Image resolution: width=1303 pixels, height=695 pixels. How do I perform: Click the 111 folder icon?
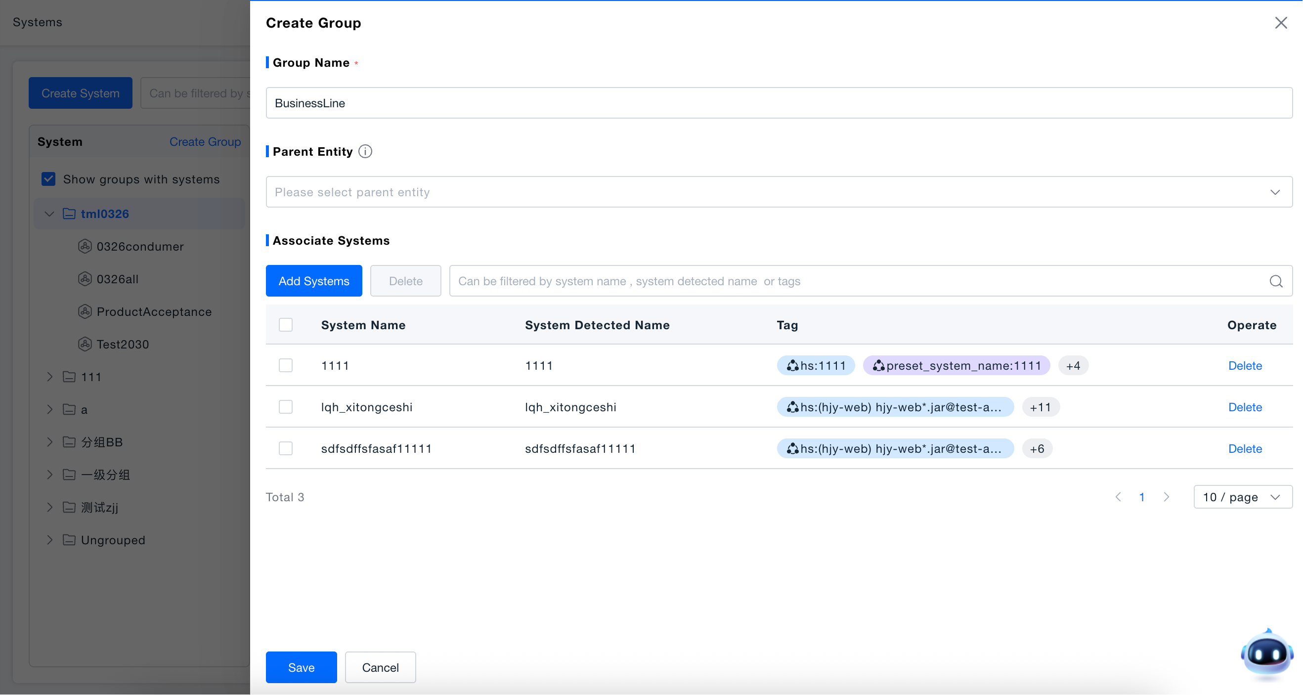(x=69, y=377)
